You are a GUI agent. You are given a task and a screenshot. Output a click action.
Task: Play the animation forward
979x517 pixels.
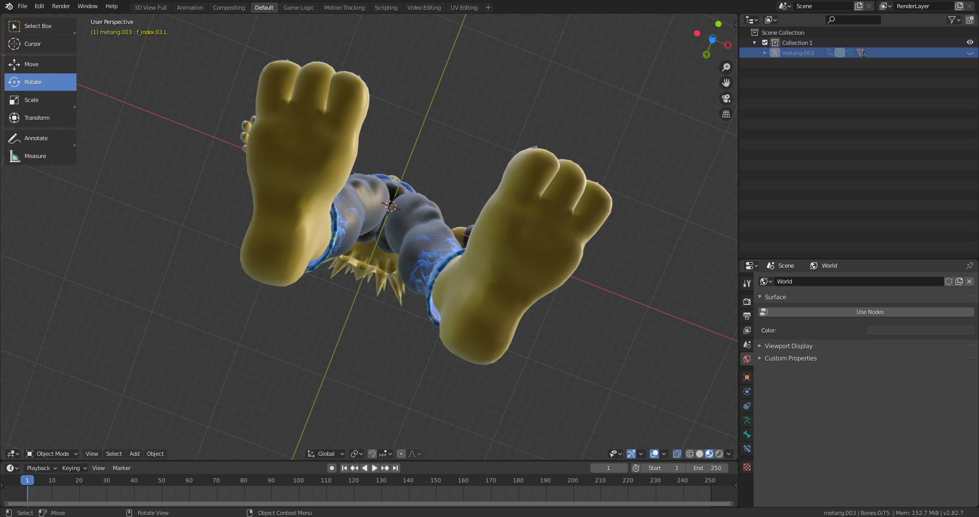pyautogui.click(x=375, y=468)
